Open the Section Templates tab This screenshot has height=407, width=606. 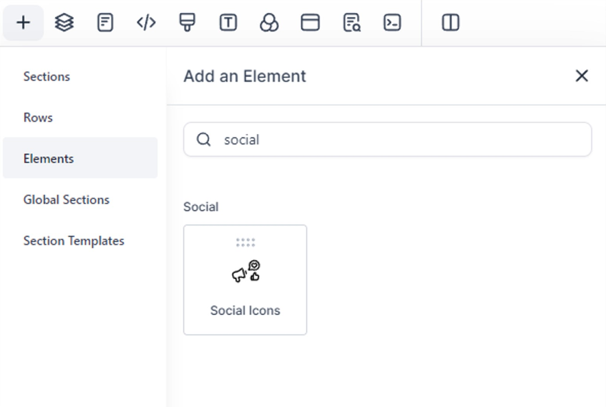(74, 241)
